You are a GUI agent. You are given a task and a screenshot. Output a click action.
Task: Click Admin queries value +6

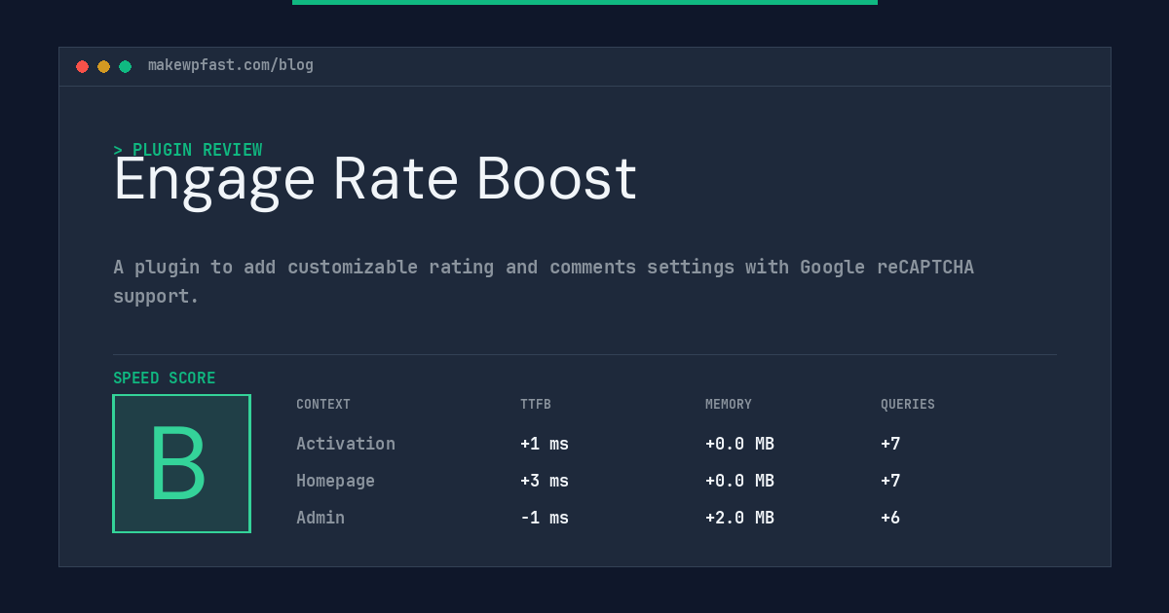pyautogui.click(x=890, y=518)
